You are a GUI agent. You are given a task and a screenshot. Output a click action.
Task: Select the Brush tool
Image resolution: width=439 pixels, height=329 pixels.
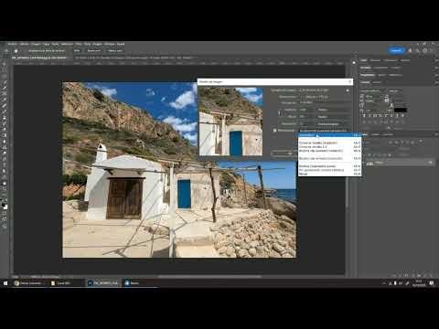click(x=5, y=111)
